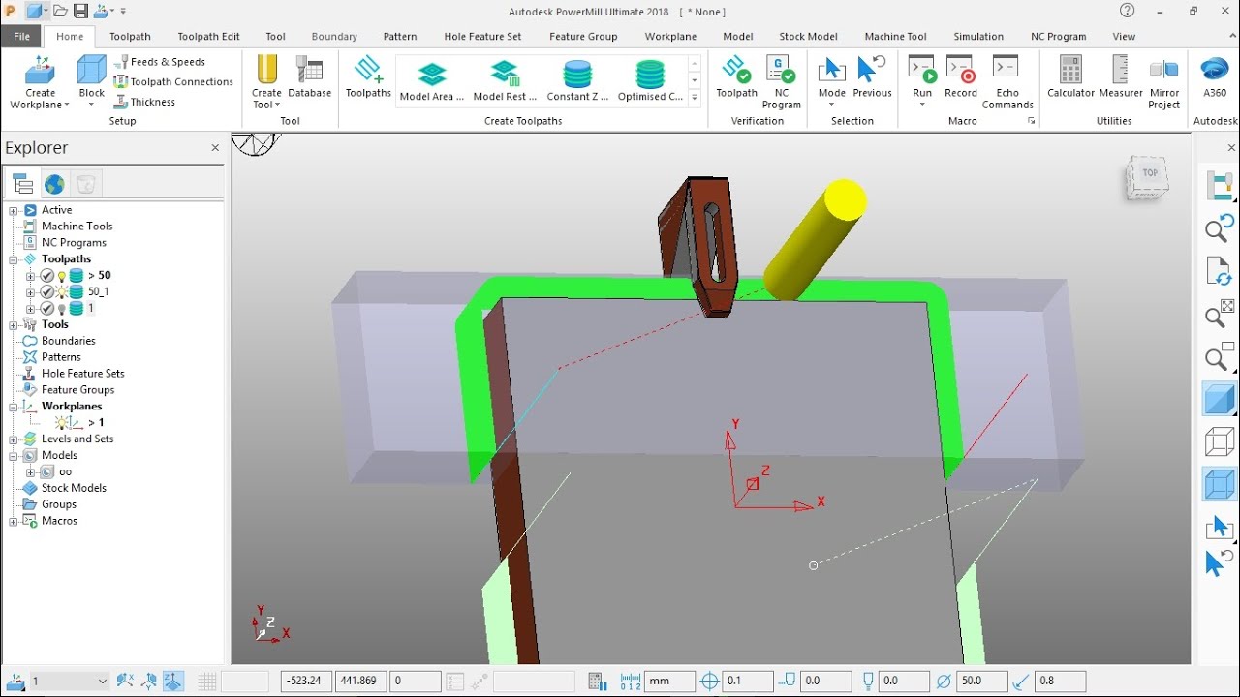Switch to the NC Program tab

1058,36
